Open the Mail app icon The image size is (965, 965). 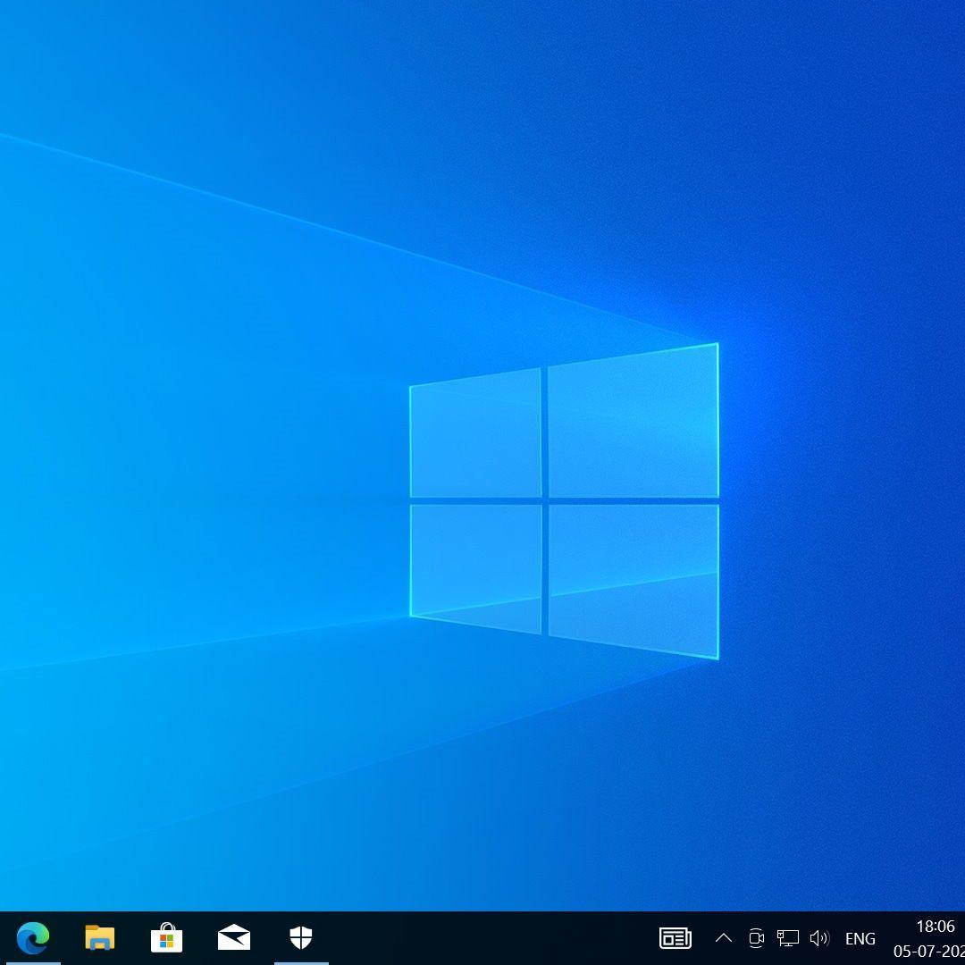pyautogui.click(x=234, y=938)
